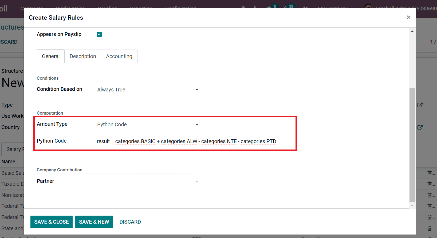Click Discard in the dialog footer

point(130,222)
